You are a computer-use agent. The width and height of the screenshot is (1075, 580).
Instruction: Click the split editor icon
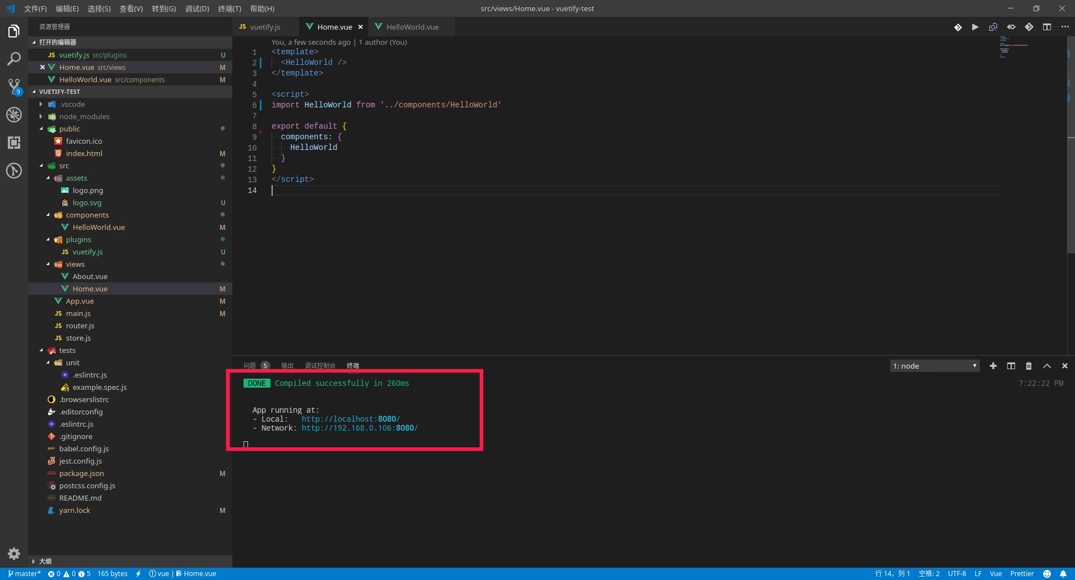[1047, 27]
